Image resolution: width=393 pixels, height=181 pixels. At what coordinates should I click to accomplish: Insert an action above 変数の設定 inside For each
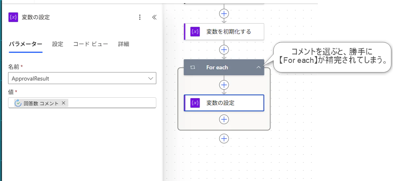[x=224, y=85]
